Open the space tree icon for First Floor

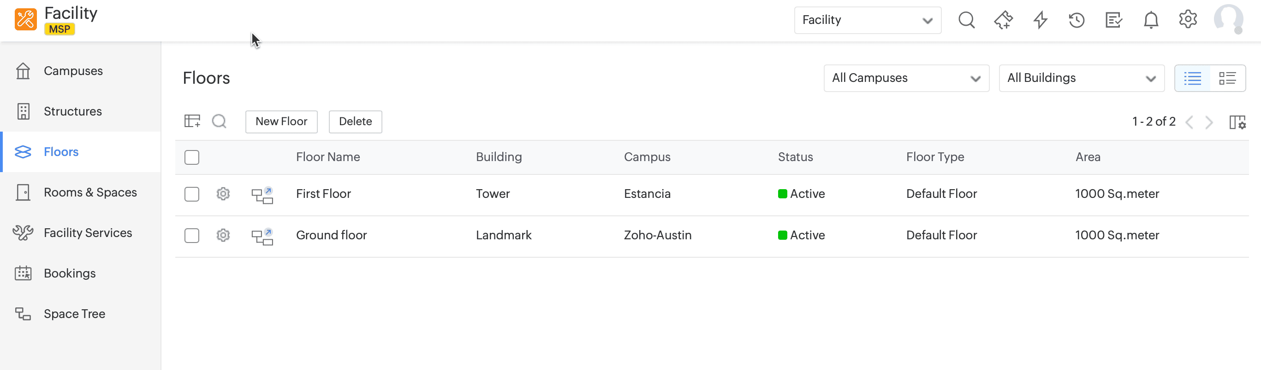(262, 194)
